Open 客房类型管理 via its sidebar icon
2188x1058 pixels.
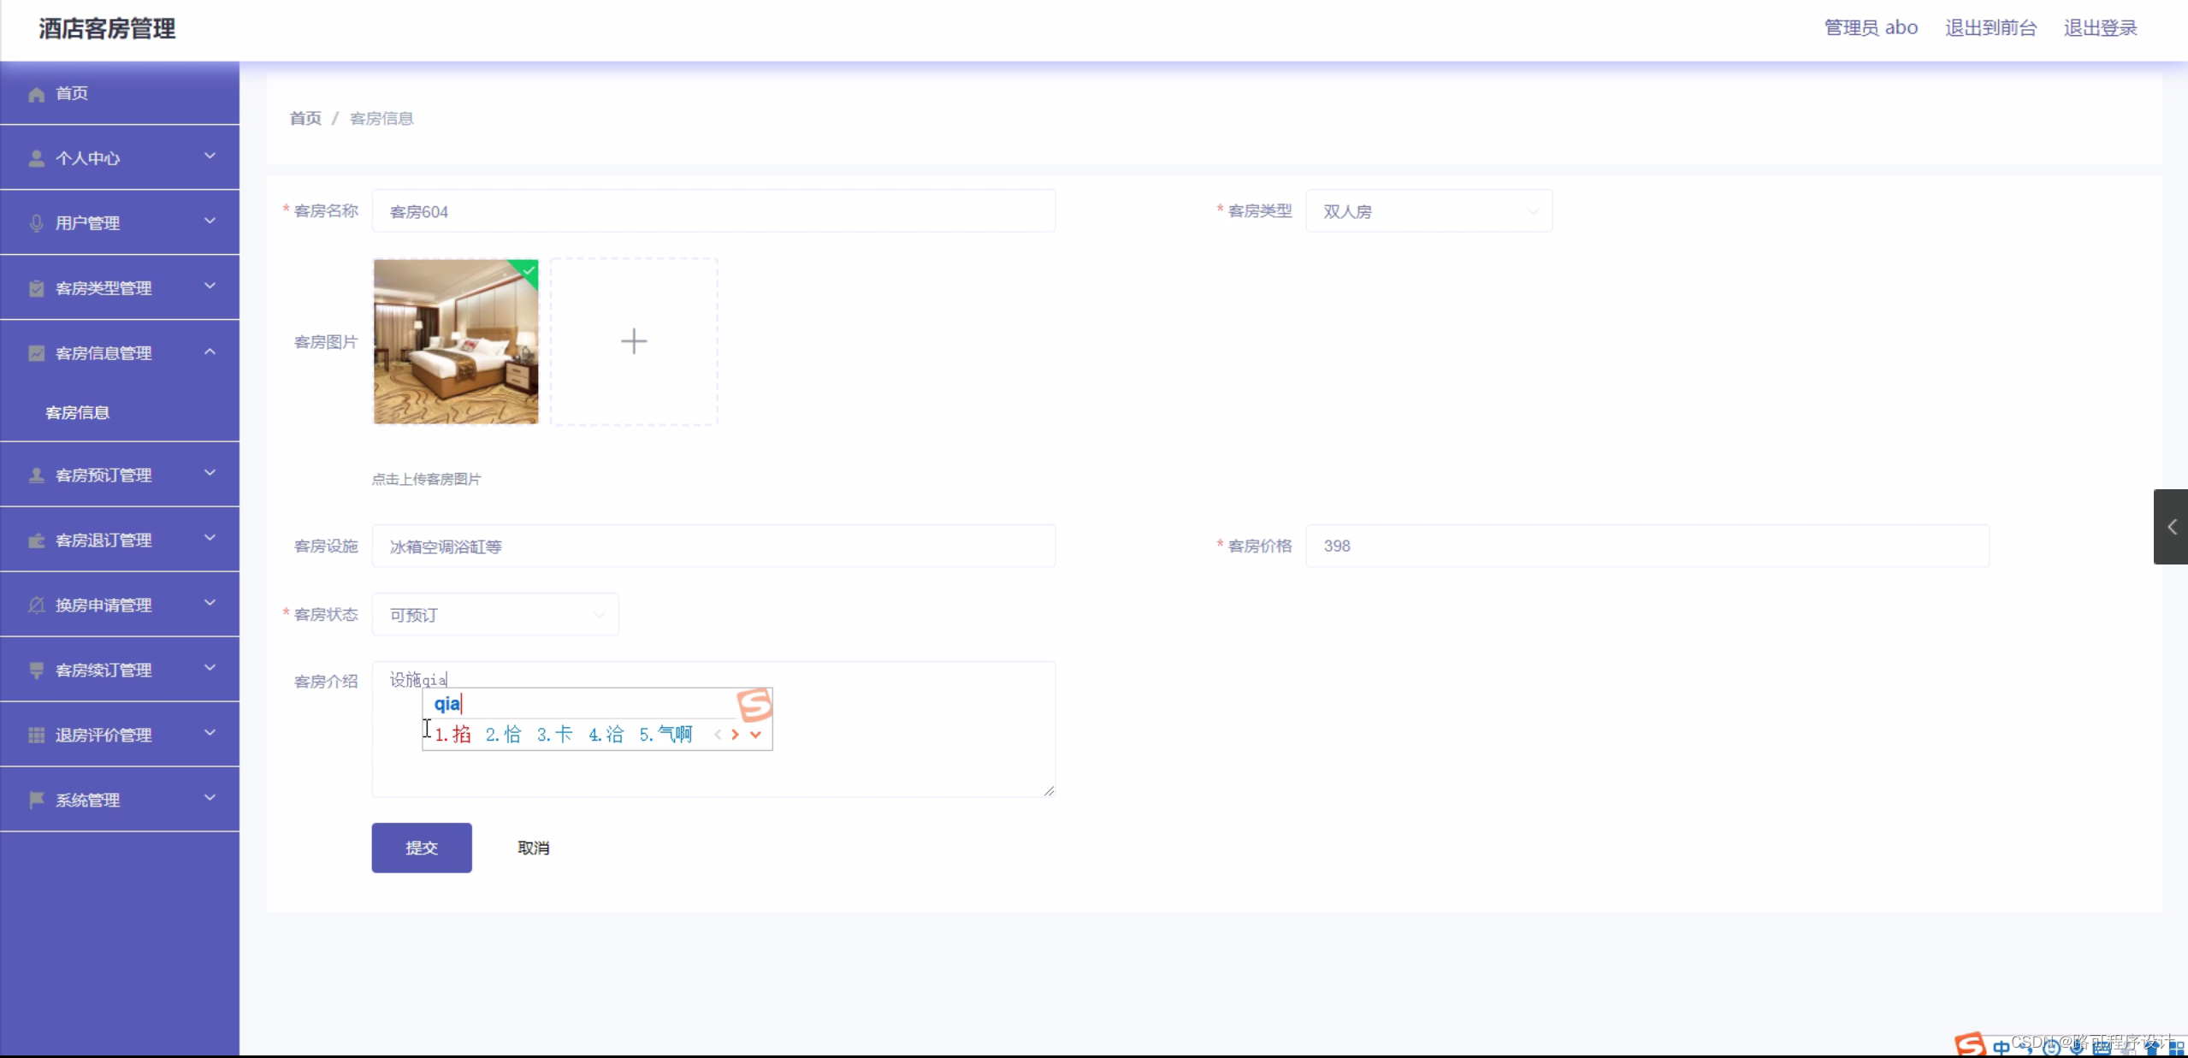(35, 287)
